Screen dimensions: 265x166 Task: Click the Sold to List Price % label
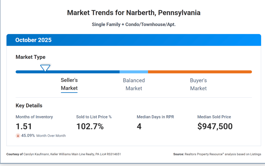coord(94,117)
